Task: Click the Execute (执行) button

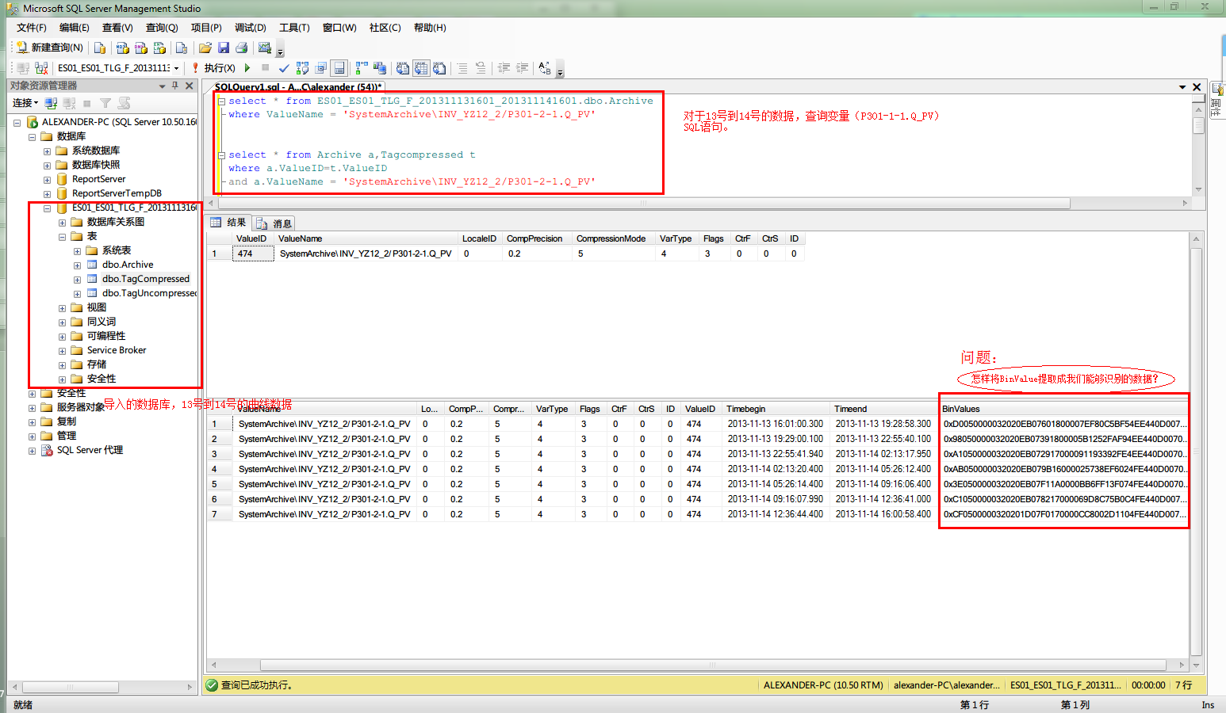Action: tap(213, 68)
